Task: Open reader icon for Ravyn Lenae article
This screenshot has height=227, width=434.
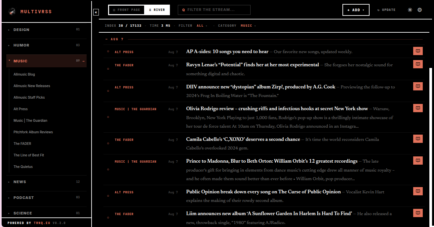Action: (x=418, y=64)
